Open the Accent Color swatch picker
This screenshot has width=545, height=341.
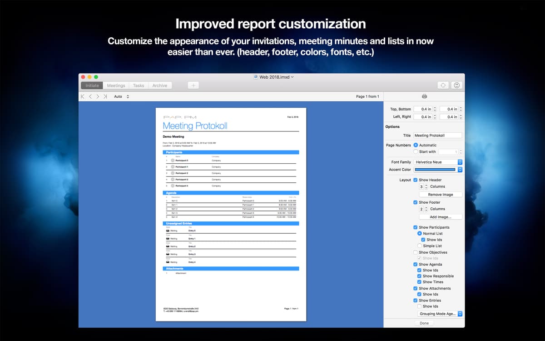(438, 170)
